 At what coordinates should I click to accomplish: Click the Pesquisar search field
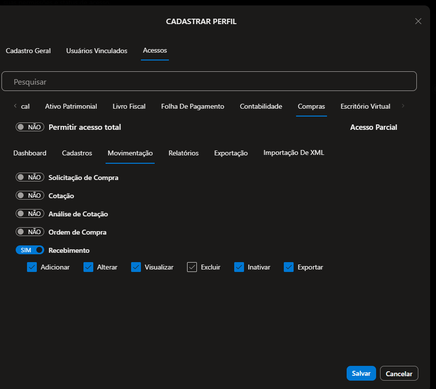(x=209, y=82)
